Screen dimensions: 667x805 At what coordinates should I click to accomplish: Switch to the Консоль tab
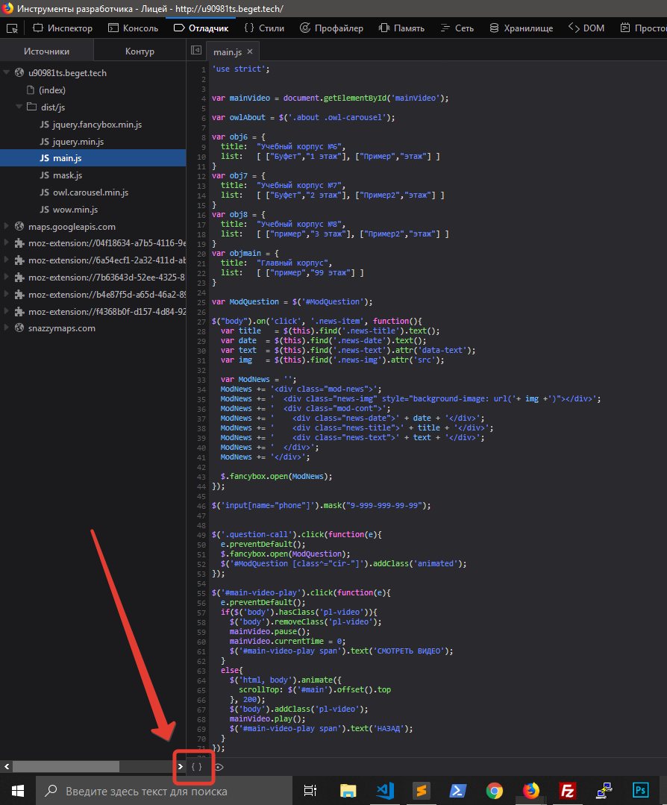(134, 28)
